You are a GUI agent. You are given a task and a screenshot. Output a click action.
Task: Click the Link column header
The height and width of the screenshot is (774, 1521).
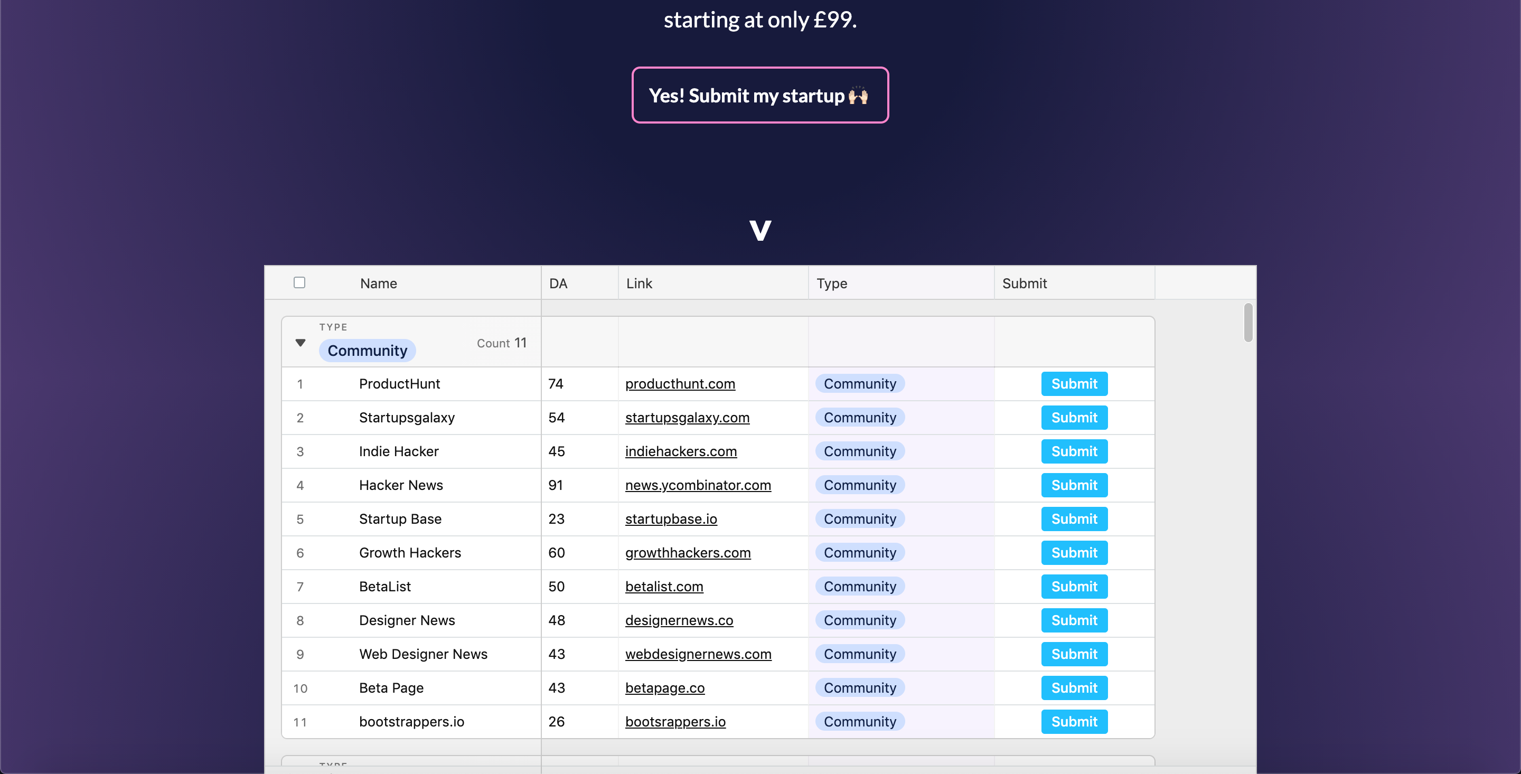coord(639,284)
